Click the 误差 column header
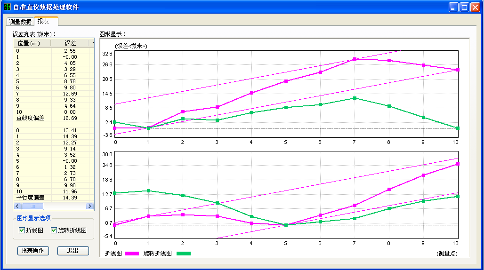Image resolution: width=484 pixels, height=270 pixels. (70, 43)
